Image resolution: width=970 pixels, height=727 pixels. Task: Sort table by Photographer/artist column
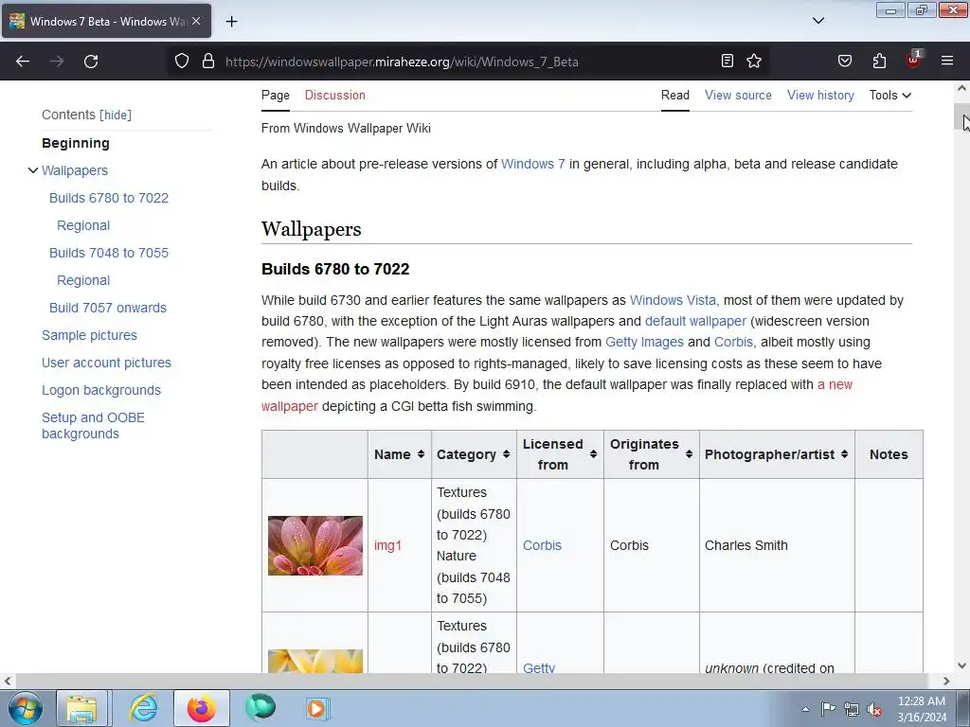pyautogui.click(x=777, y=454)
